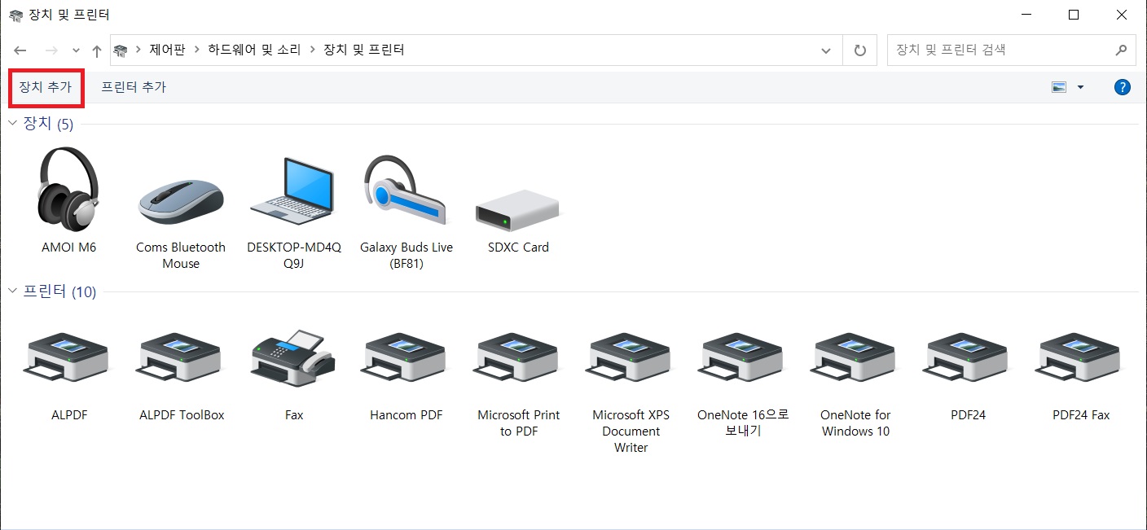Screen dimensions: 1147x530
Task: Click the search magnifier icon
Action: pos(1120,50)
